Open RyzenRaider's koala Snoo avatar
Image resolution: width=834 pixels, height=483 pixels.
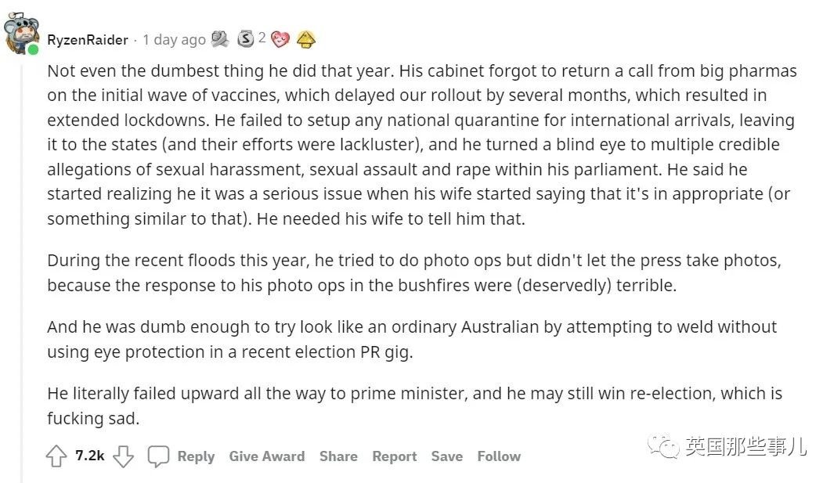(x=21, y=34)
